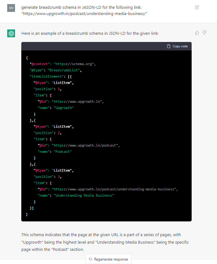Click the "BreadcrumbList" type value
Screen dimensions: 217x264
tap(64, 70)
